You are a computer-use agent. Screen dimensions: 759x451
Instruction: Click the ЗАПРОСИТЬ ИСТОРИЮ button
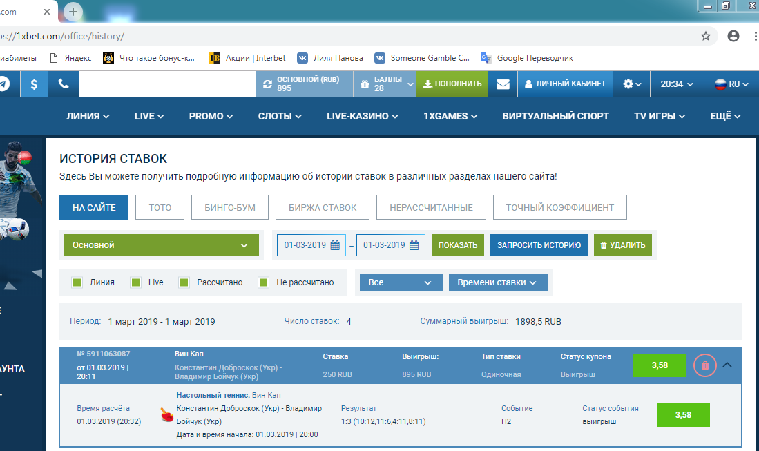(x=539, y=245)
